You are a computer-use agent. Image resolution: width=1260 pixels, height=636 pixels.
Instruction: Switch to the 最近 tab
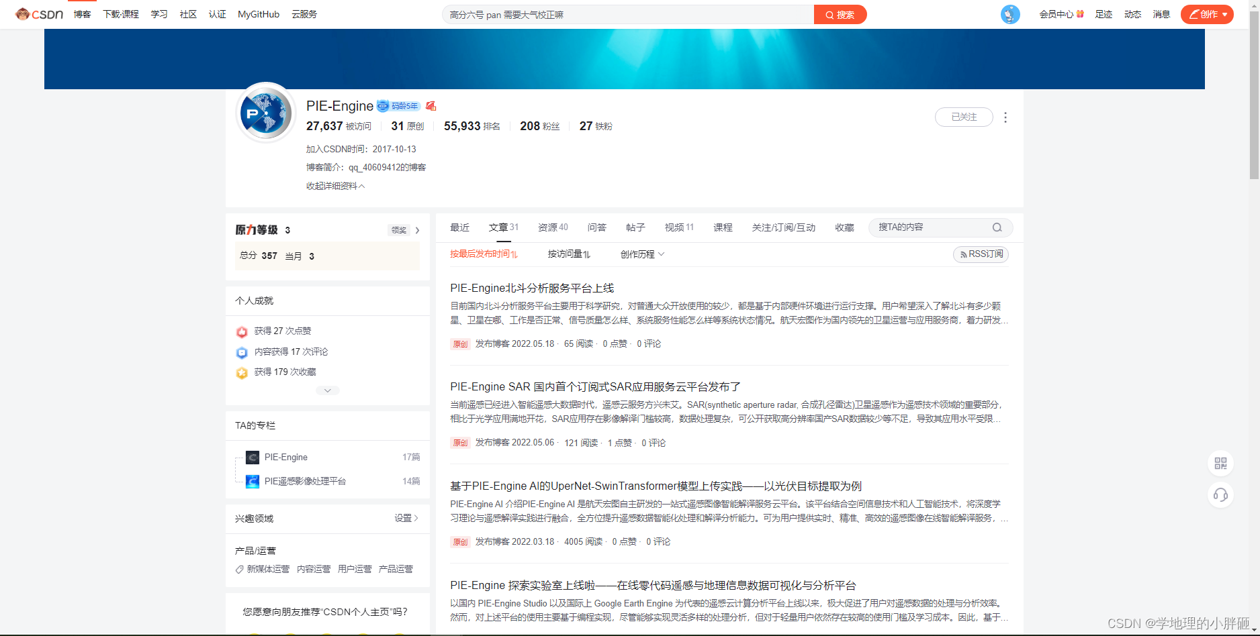459,227
